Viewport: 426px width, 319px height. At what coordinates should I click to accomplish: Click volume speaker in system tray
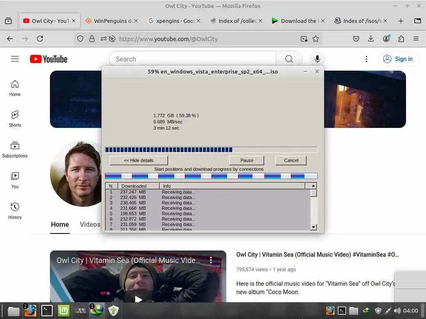pos(397,311)
